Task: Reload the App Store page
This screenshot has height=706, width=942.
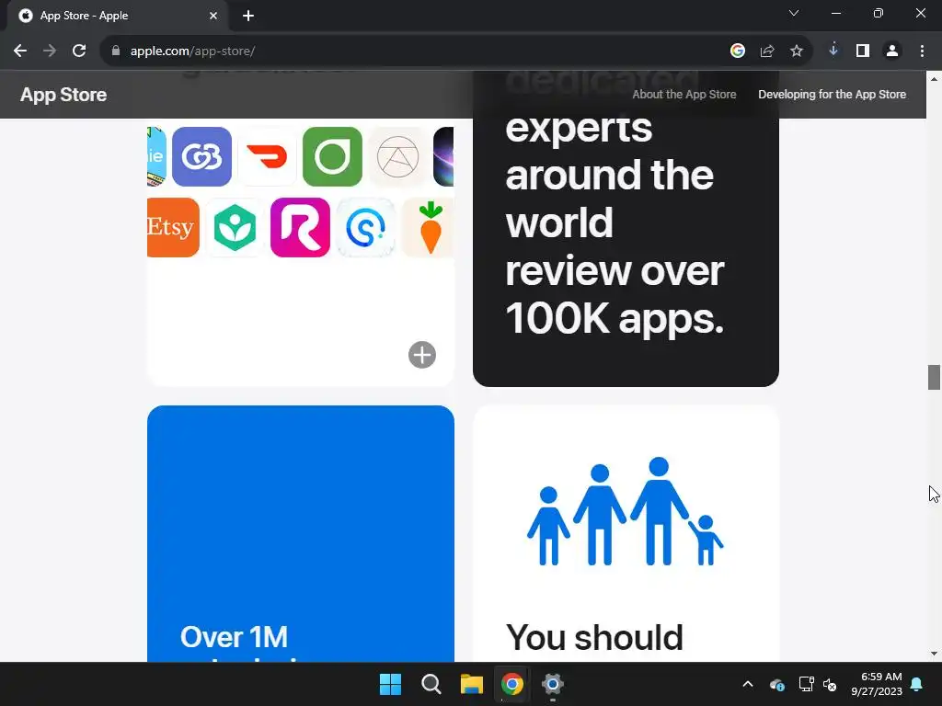Action: (x=79, y=51)
